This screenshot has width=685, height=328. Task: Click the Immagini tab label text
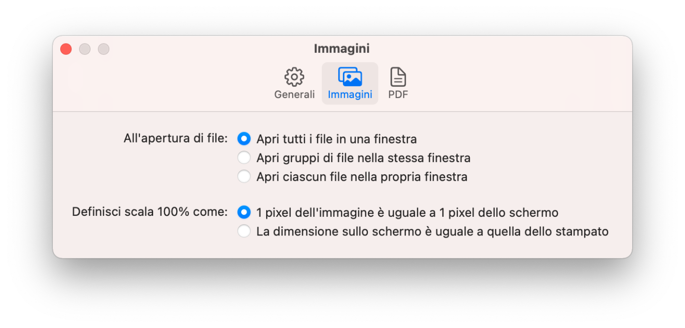pos(350,94)
